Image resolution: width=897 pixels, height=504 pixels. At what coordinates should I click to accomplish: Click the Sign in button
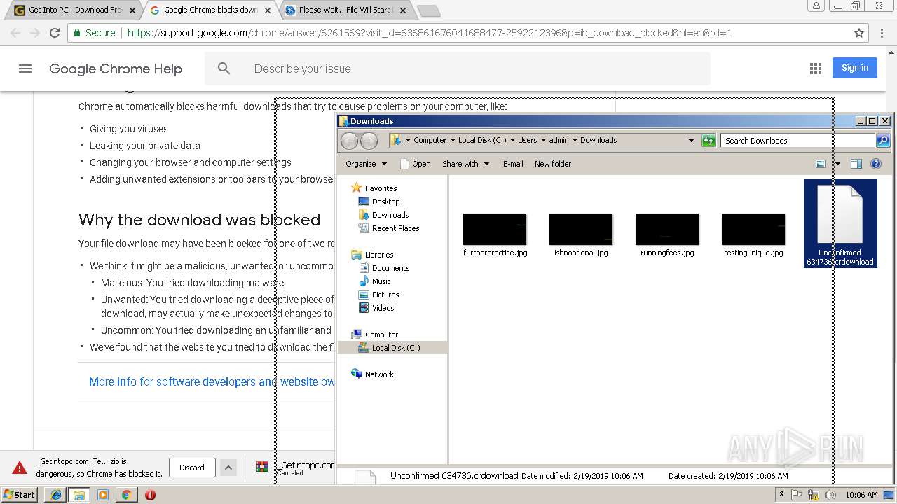click(x=855, y=68)
